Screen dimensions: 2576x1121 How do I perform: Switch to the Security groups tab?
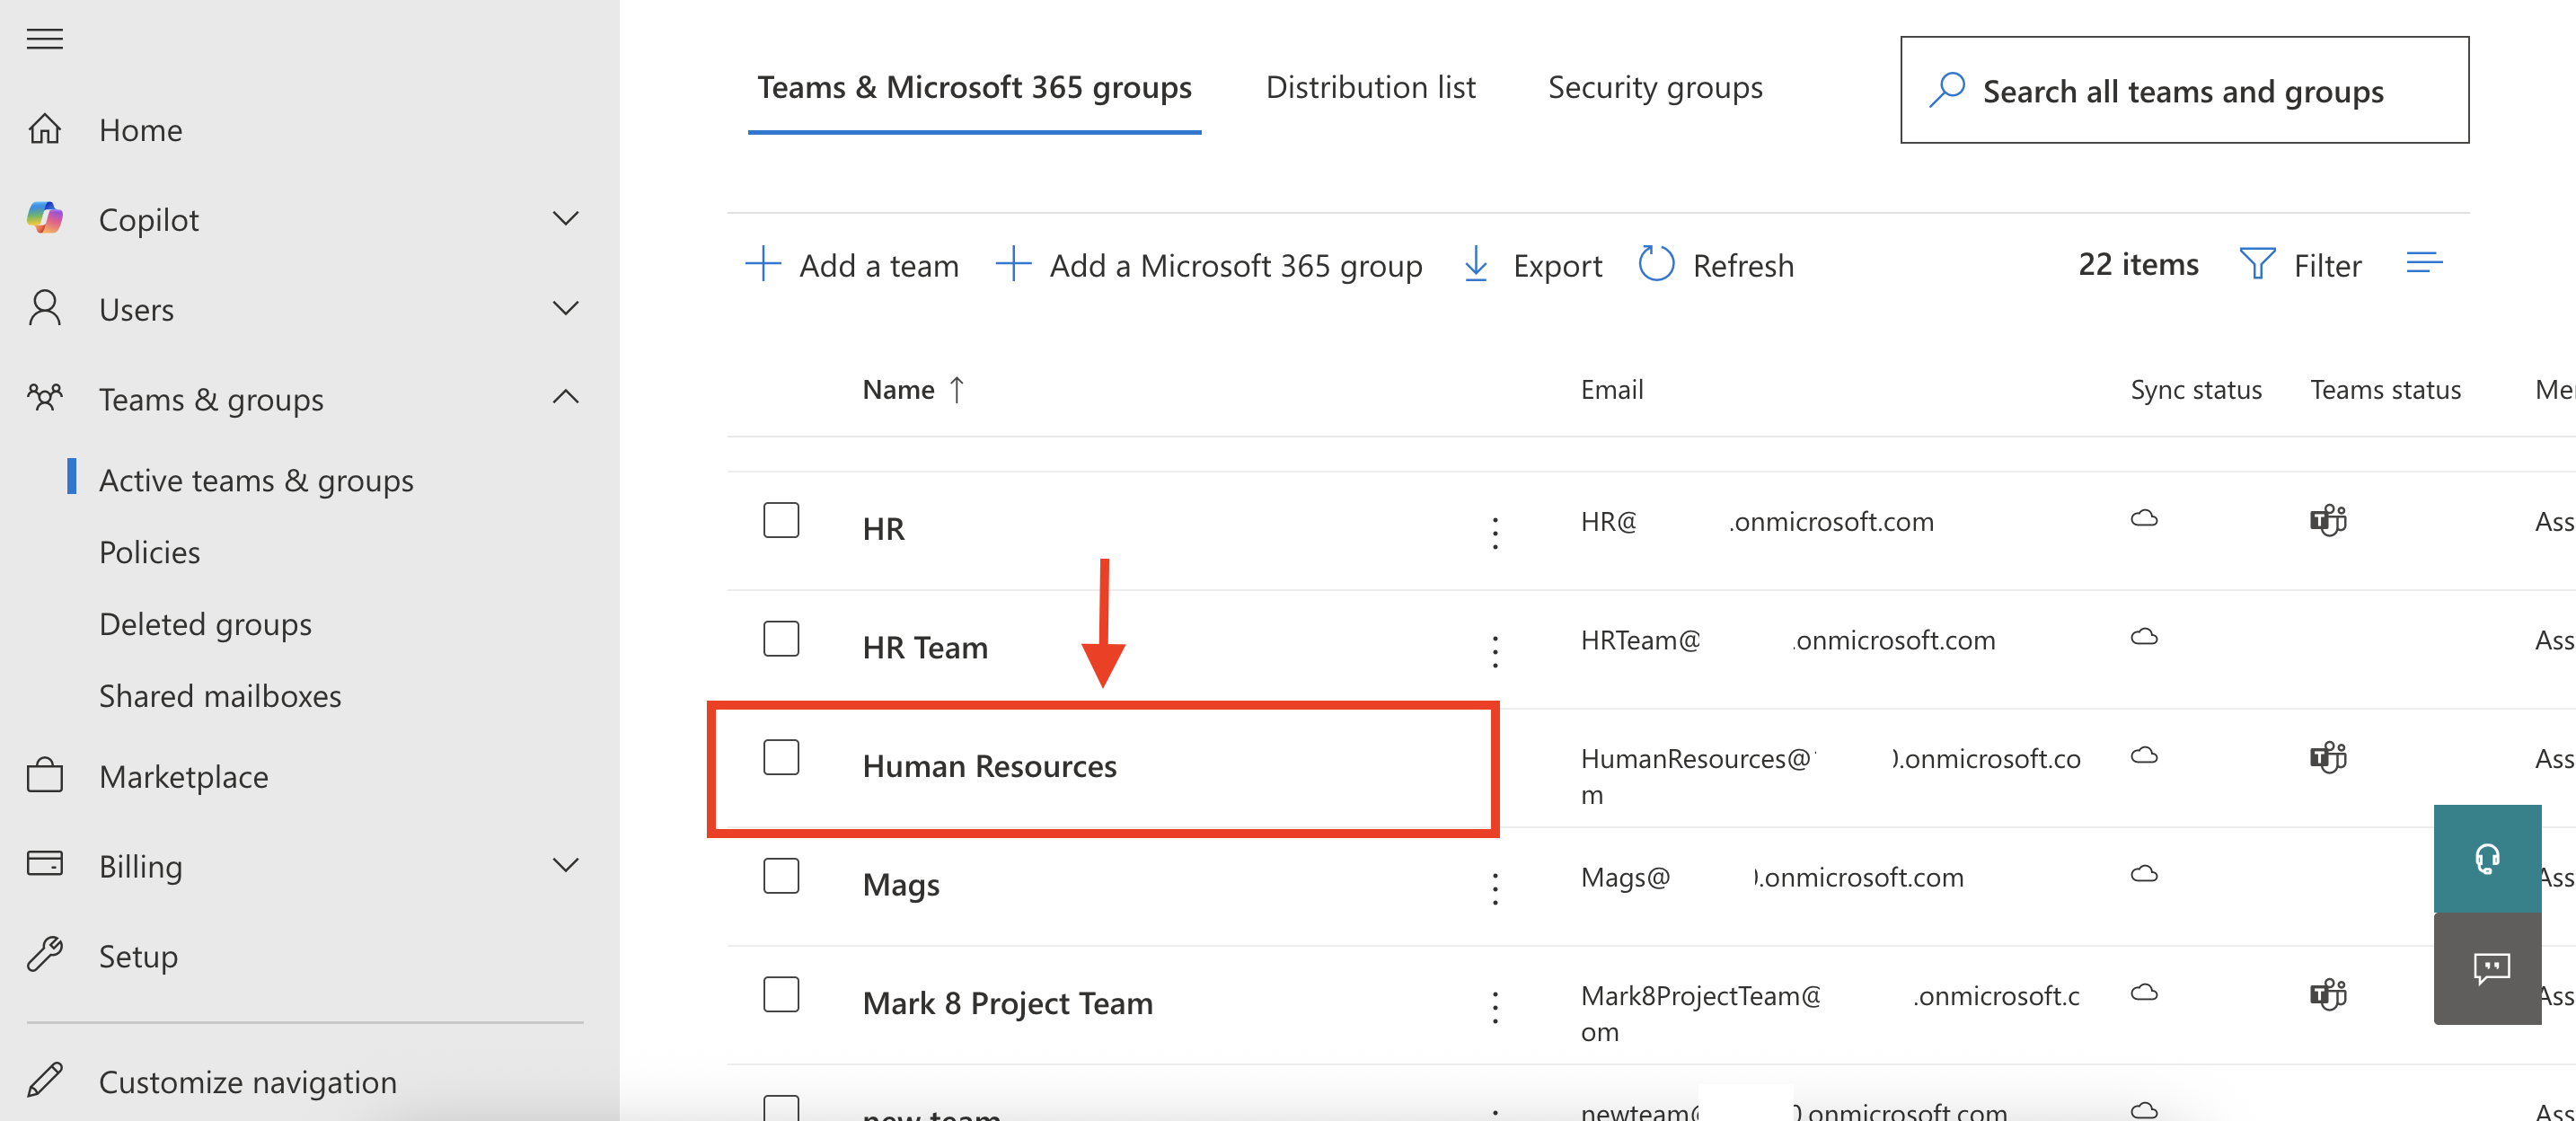tap(1654, 88)
